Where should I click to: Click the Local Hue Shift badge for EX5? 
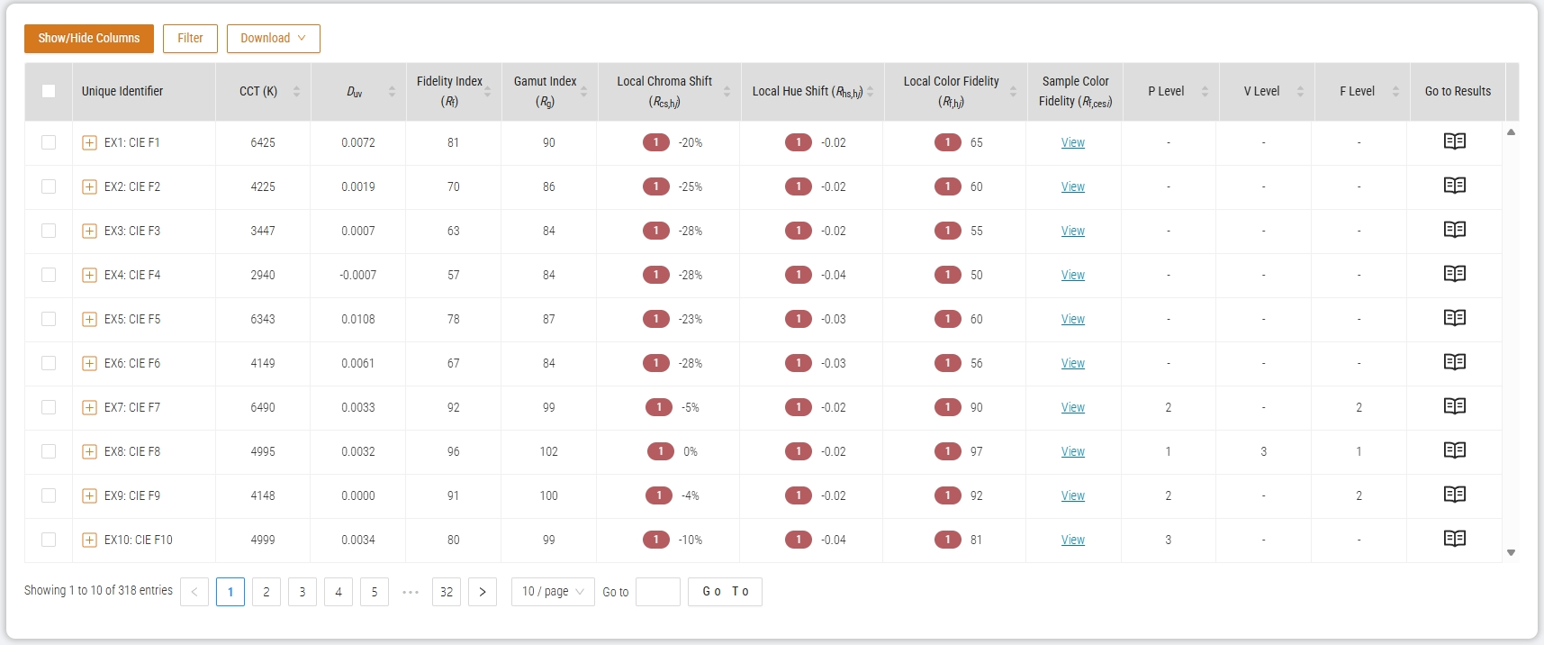[798, 319]
